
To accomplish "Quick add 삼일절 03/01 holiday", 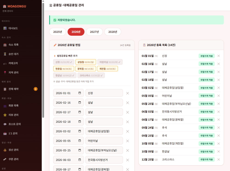I will point(86,62).
